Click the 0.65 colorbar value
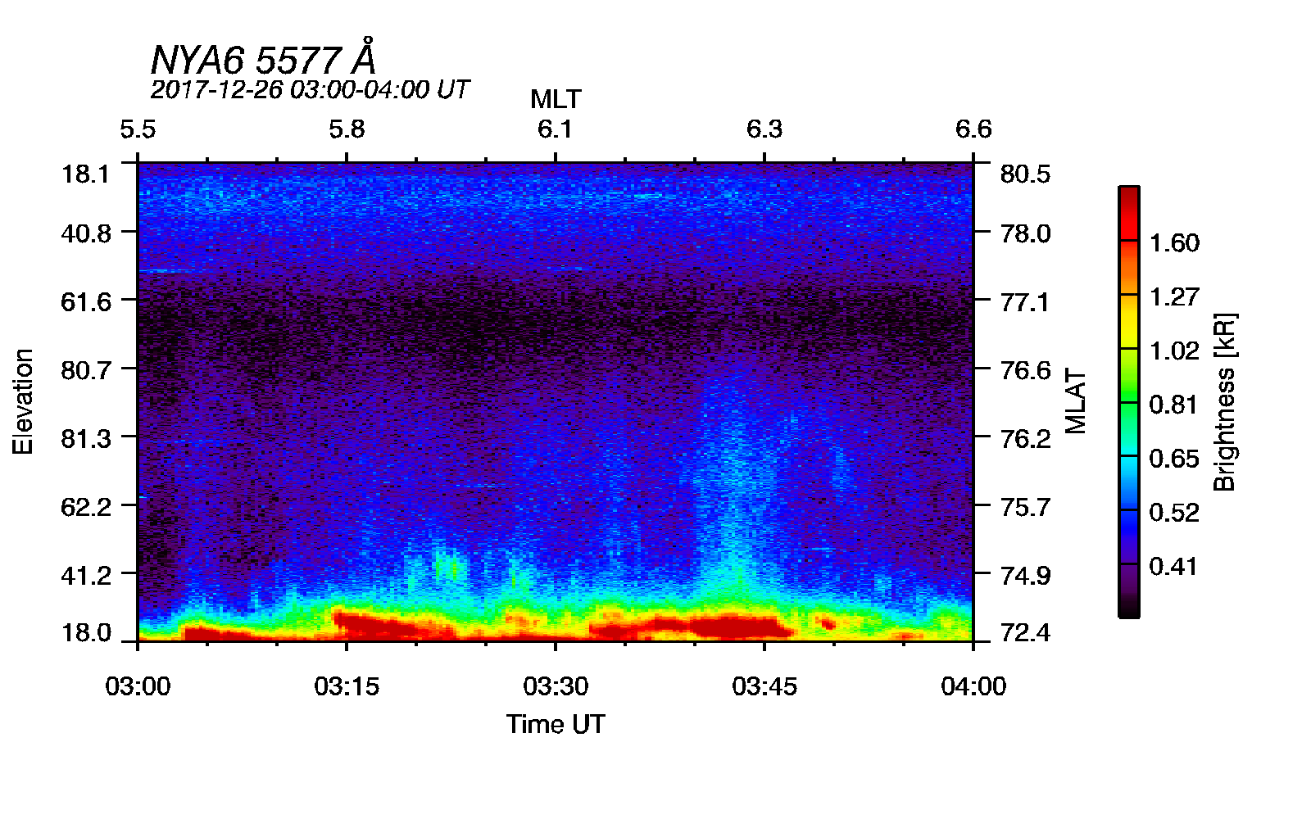This screenshot has height=819, width=1311. coord(1174,459)
